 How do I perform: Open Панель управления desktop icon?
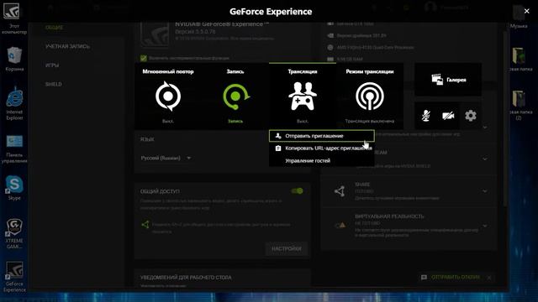pos(14,149)
